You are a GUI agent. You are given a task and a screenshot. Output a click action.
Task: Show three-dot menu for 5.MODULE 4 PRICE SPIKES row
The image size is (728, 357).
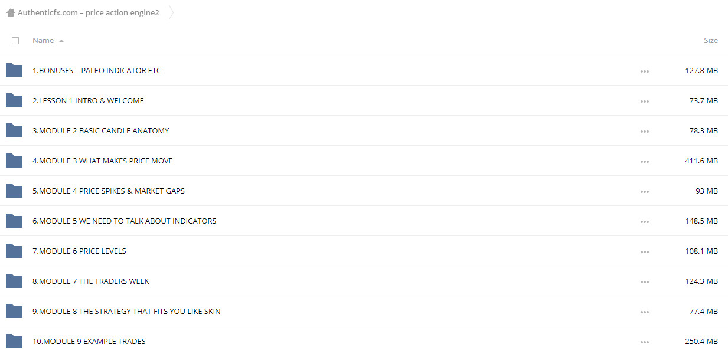[644, 192]
